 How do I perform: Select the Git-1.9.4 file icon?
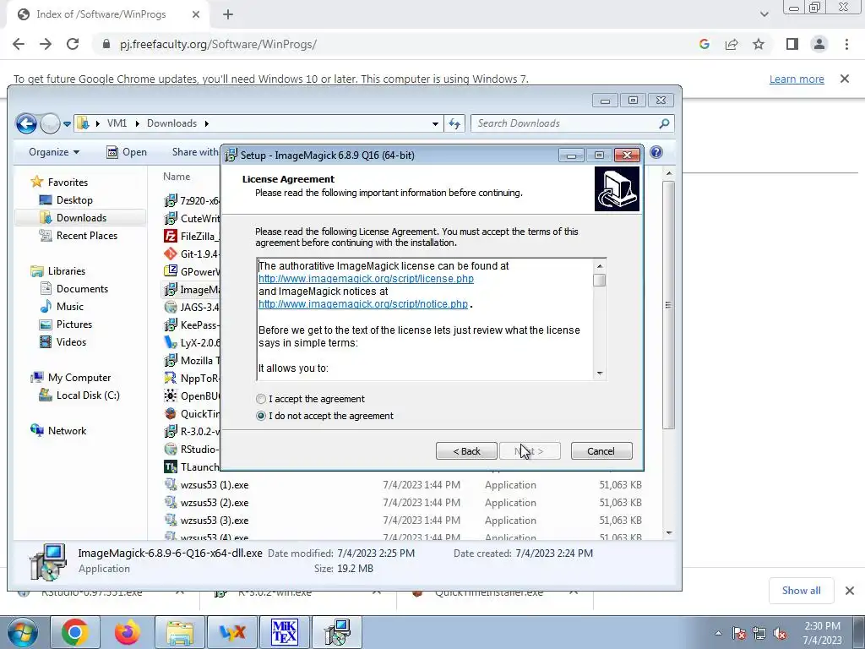(x=171, y=254)
